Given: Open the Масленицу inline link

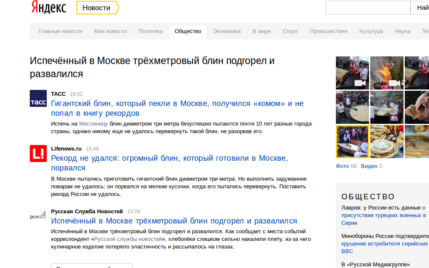Looking at the screenshot, I should pos(94,124).
